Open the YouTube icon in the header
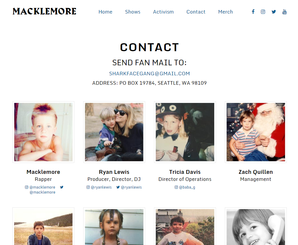The height and width of the screenshot is (245, 298). point(284,12)
